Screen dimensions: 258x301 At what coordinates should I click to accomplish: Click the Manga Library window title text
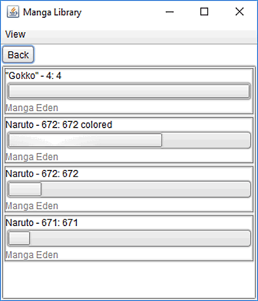coord(52,13)
